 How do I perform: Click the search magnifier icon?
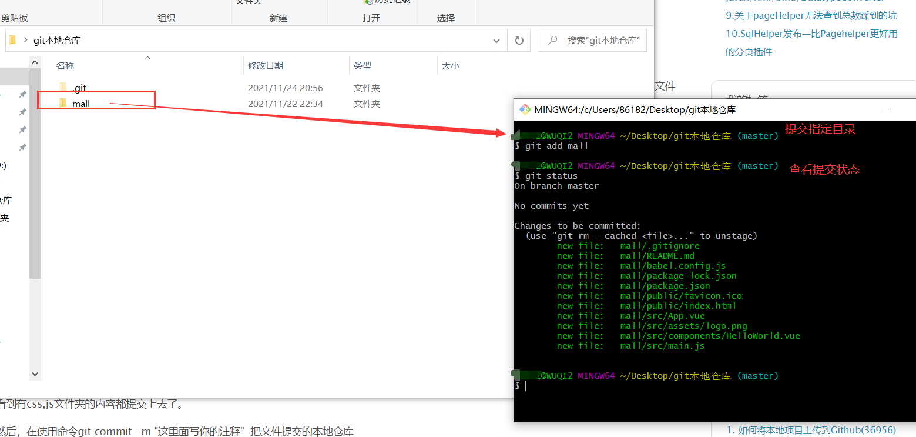552,41
